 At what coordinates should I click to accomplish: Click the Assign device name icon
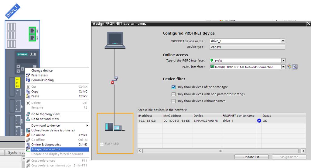28,149
